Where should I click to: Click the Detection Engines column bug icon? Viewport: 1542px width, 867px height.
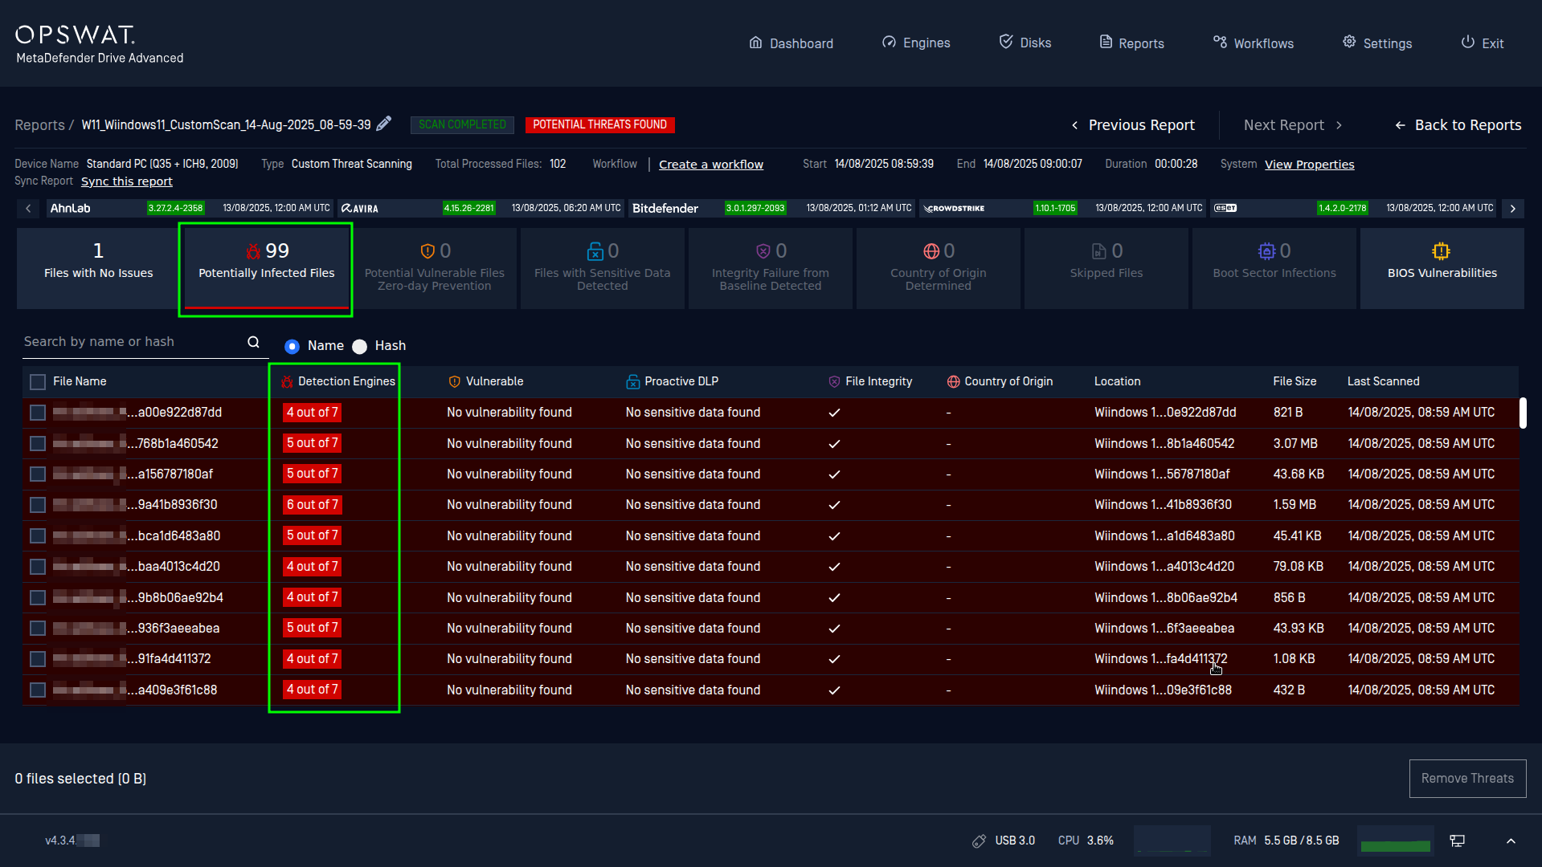(287, 382)
